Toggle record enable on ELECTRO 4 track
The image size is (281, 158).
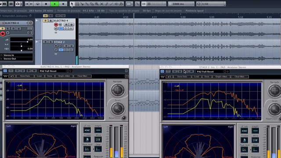[56, 25]
